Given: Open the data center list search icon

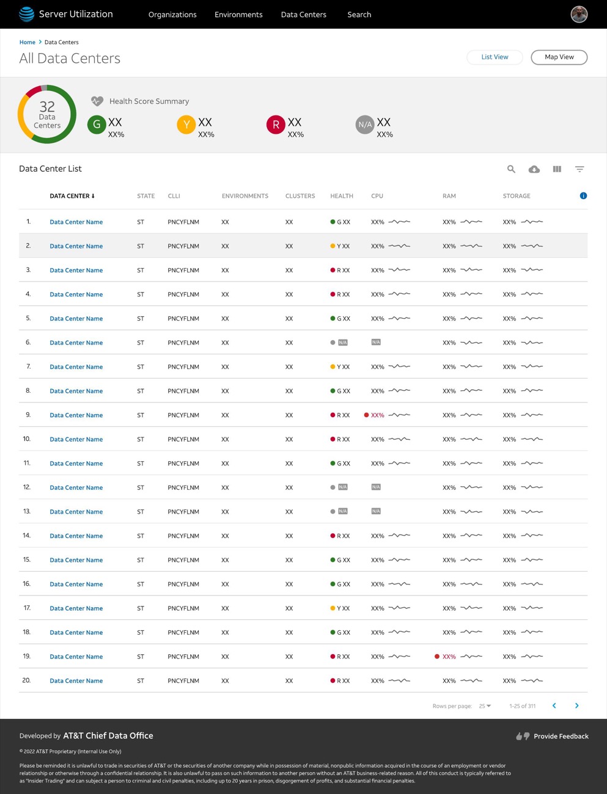Looking at the screenshot, I should click(511, 169).
